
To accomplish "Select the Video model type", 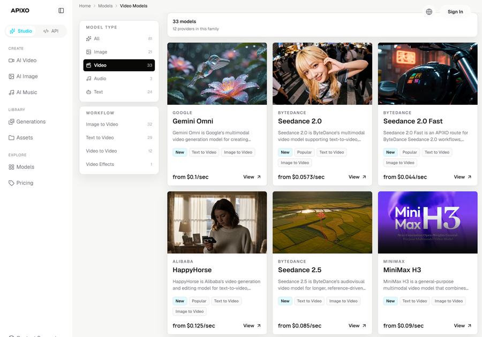I will point(119,65).
